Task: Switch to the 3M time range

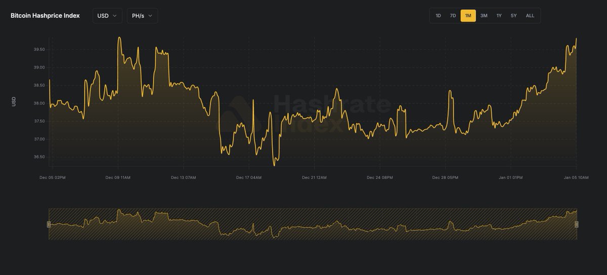Action: (484, 16)
